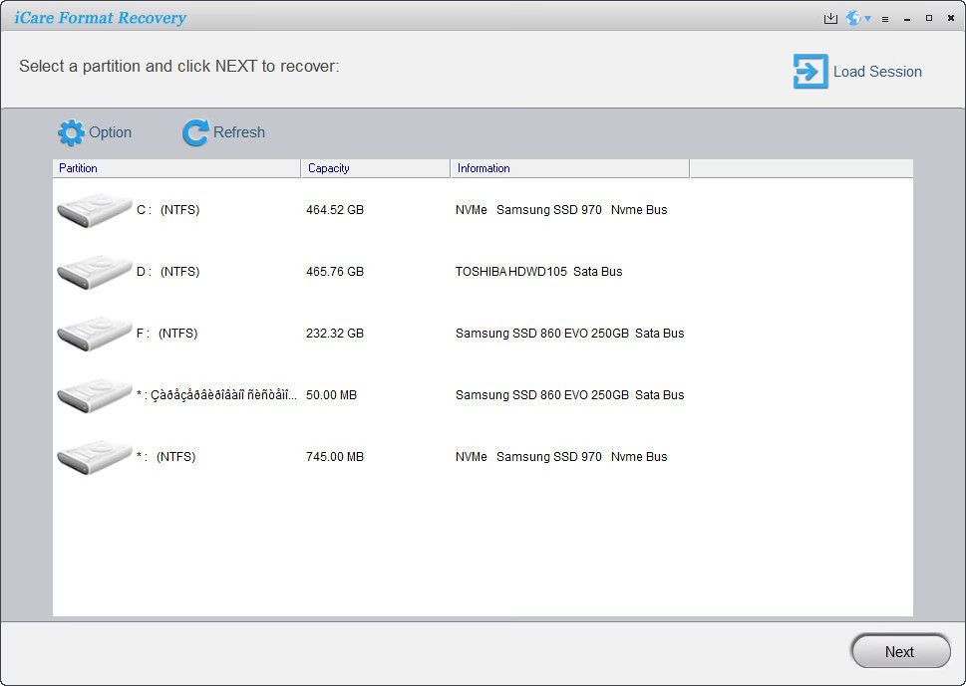Select the "* : (NTFS)" partition label

[166, 457]
